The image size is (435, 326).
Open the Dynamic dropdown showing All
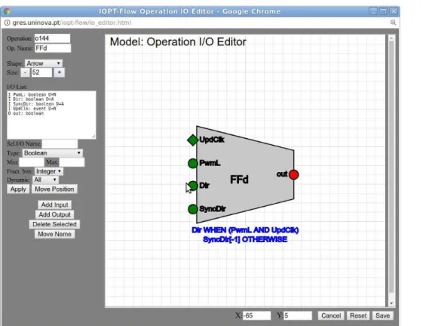pyautogui.click(x=45, y=180)
